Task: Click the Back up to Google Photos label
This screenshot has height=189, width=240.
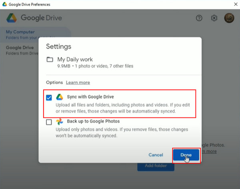Action: (93, 121)
